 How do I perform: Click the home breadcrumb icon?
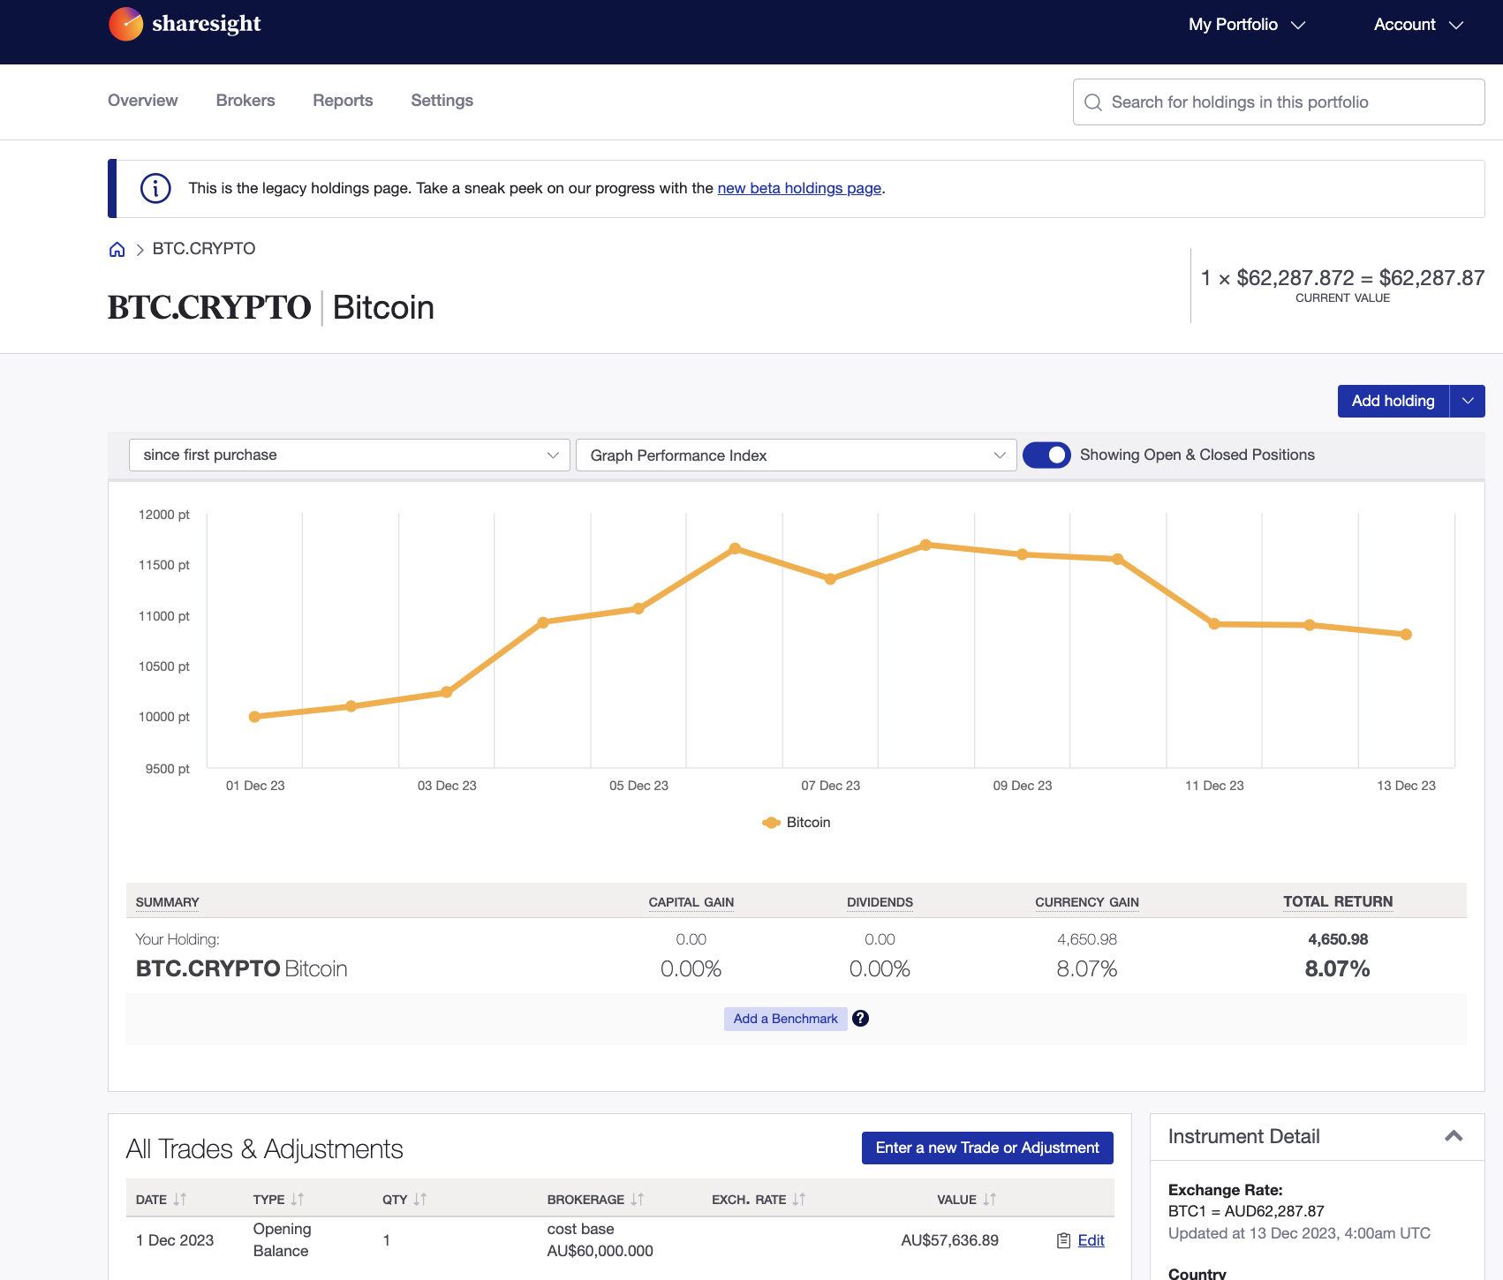point(117,249)
